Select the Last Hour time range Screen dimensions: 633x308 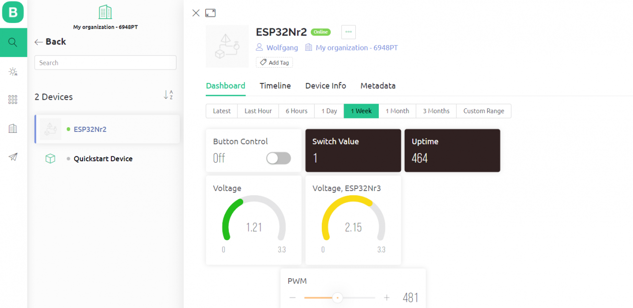point(258,111)
